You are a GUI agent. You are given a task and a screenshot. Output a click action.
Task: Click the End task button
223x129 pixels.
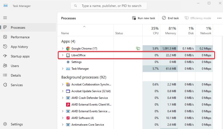click(x=170, y=18)
